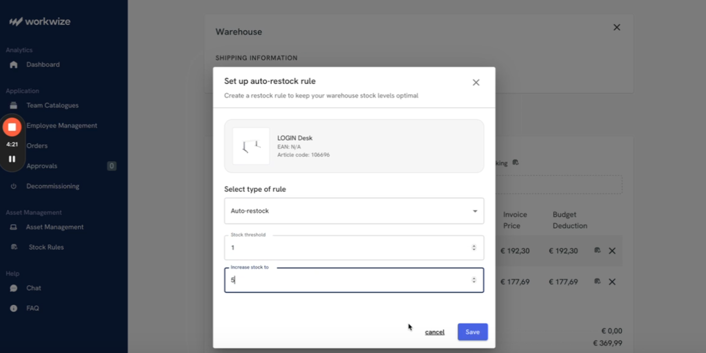The height and width of the screenshot is (353, 706).
Task: Click the Stock Rules icon
Action: click(14, 247)
